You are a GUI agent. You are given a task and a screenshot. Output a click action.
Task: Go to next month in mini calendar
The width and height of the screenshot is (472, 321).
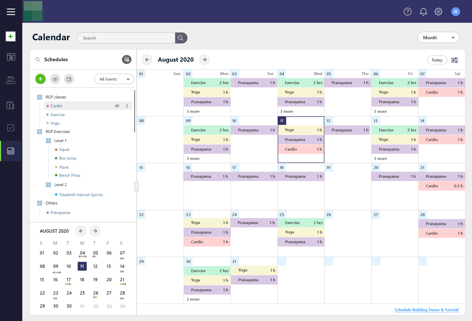pyautogui.click(x=95, y=231)
